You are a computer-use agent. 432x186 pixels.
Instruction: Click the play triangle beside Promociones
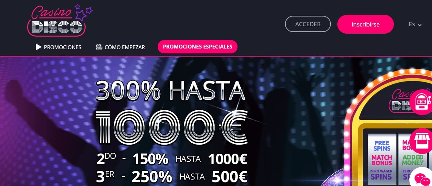click(x=38, y=47)
